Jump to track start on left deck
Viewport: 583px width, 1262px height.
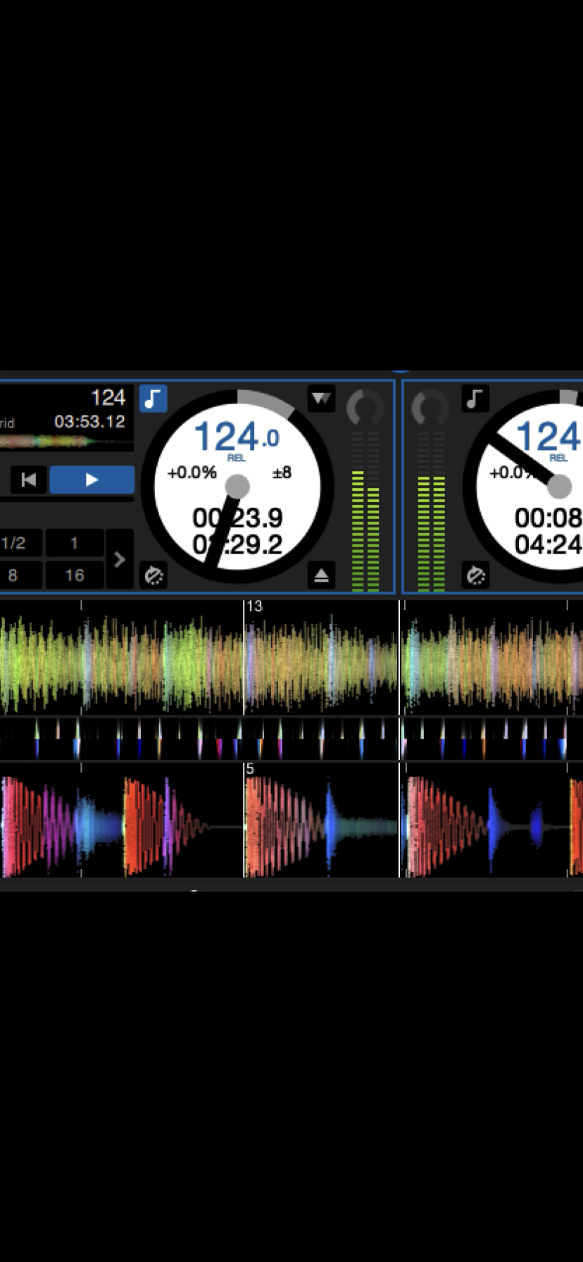[29, 480]
